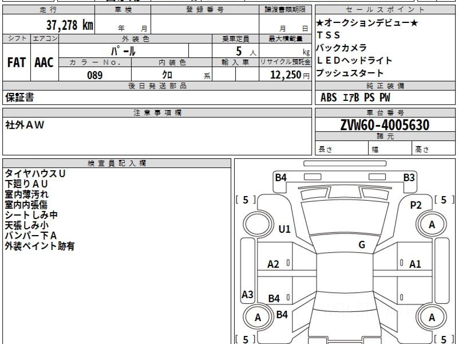Select the パール exterior color value
Viewport: 458px width, 344px height.
[123, 51]
